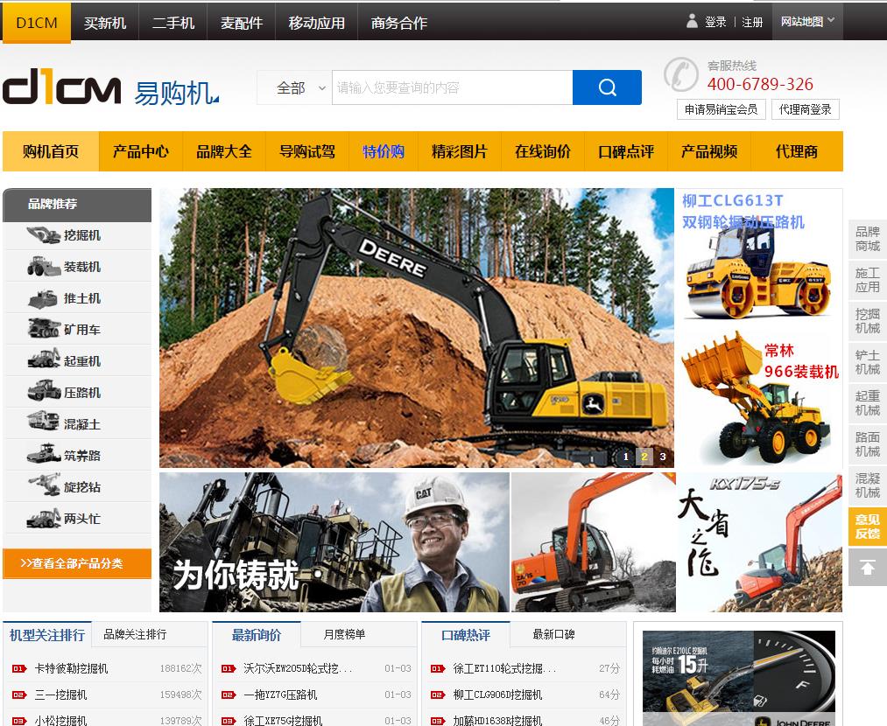Go to banner slide 3
Image resolution: width=887 pixels, height=726 pixels.
coord(663,457)
